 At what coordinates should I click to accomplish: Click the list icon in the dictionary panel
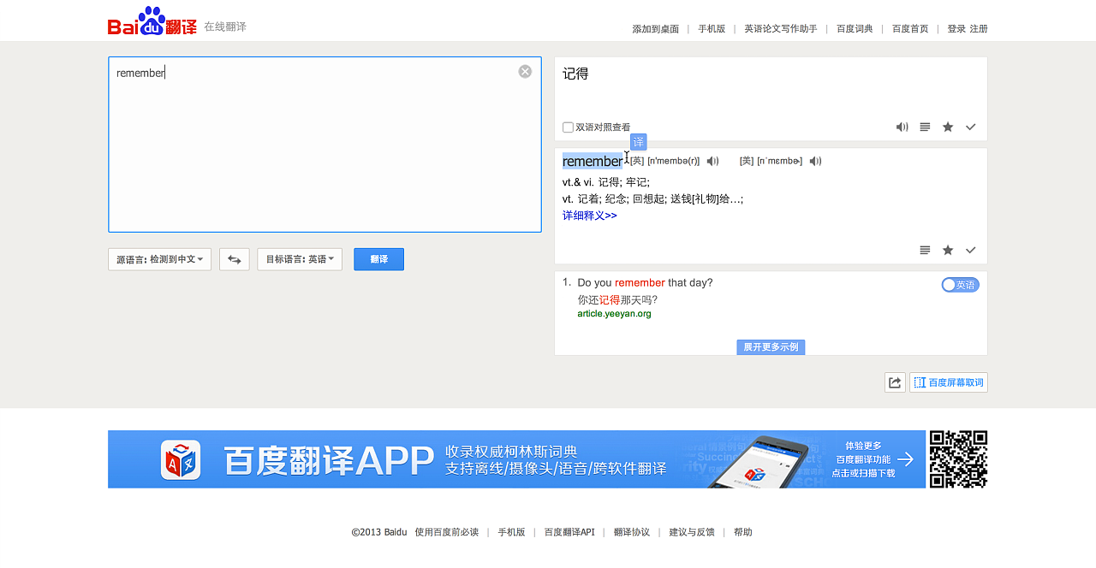coord(925,251)
